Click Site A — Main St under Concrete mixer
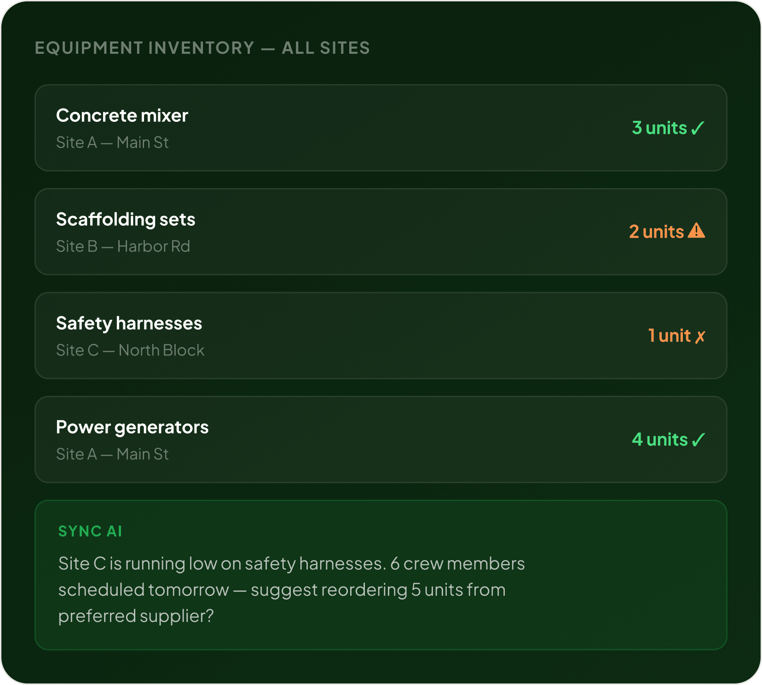762x685 pixels. [x=112, y=143]
